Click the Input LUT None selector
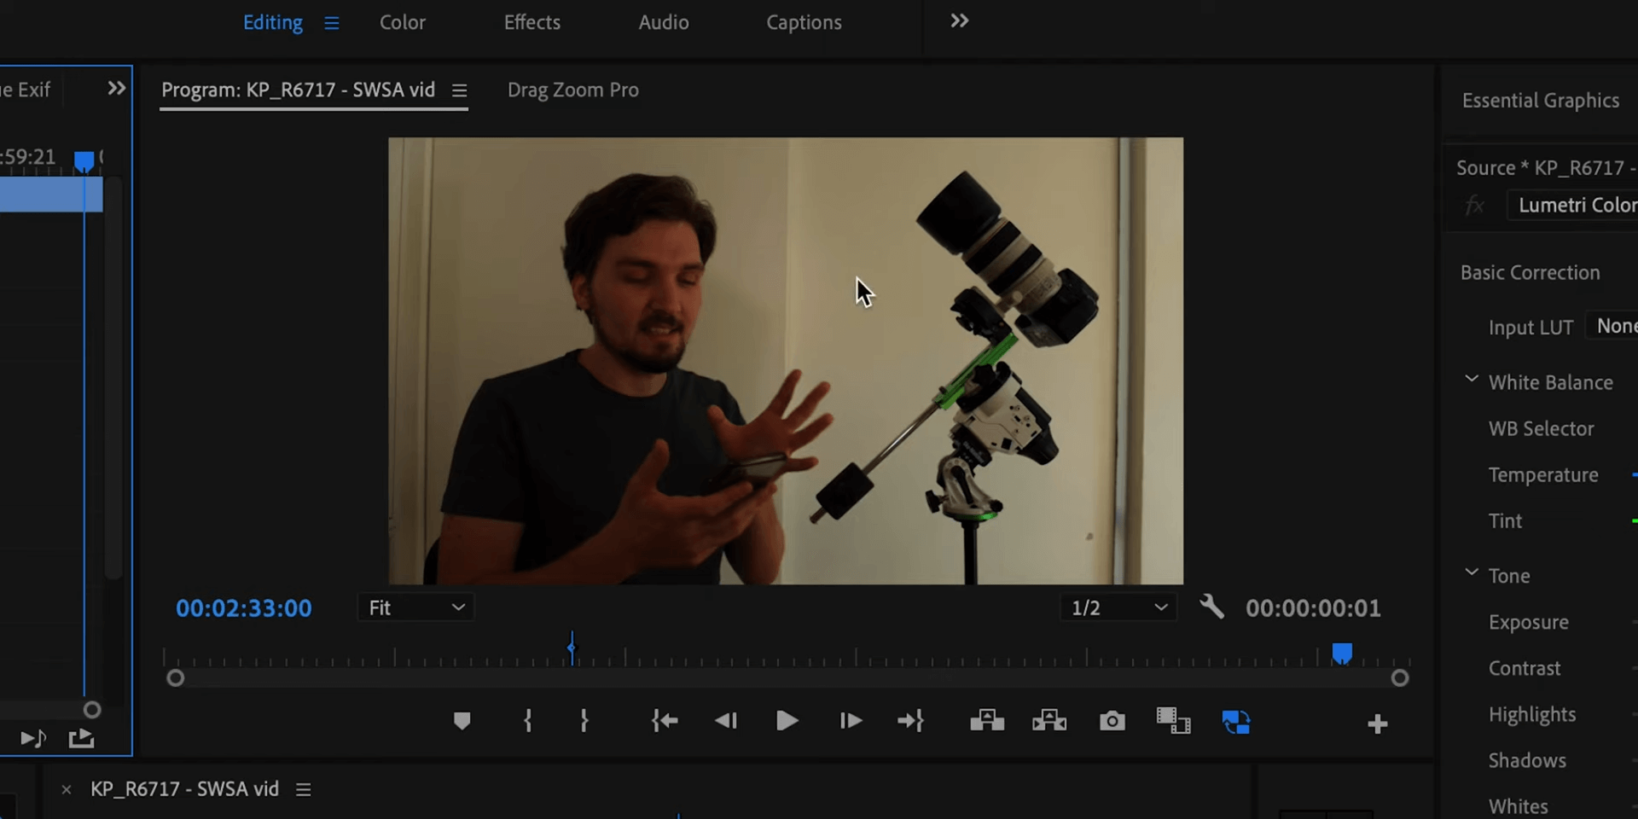The image size is (1638, 819). 1615,326
